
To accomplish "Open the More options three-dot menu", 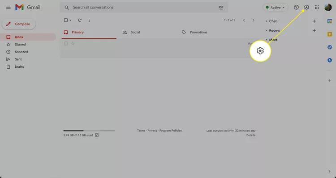I will (89, 20).
